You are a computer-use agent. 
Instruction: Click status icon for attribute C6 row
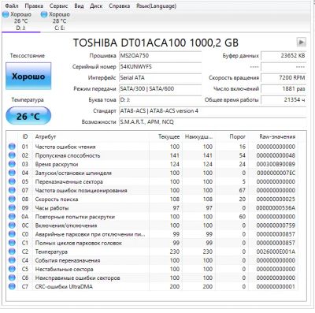tap(12, 278)
